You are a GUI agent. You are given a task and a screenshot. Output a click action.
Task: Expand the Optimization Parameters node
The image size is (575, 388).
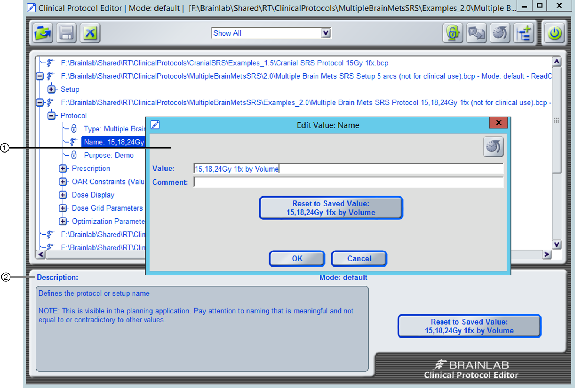pyautogui.click(x=63, y=221)
